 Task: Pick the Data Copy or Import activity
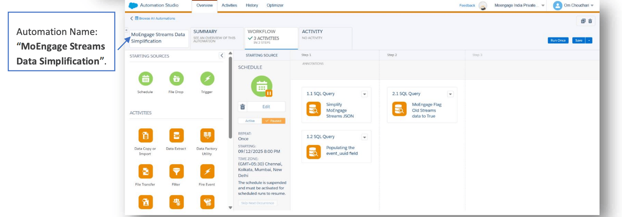coord(145,136)
